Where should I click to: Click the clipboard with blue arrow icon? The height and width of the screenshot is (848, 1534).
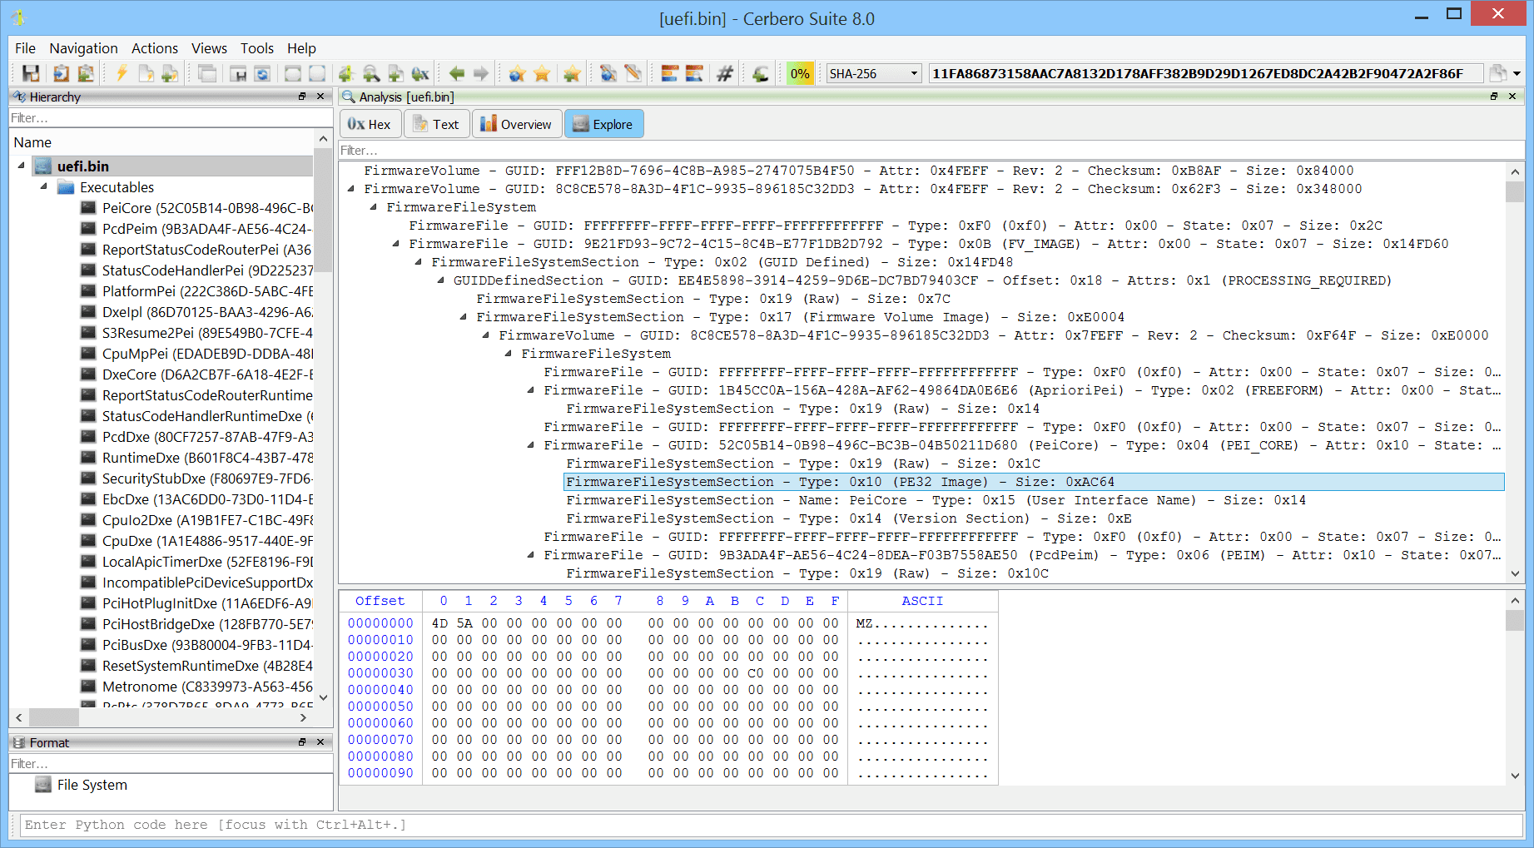click(61, 73)
